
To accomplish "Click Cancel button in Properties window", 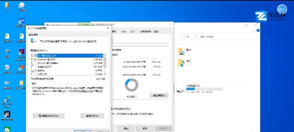I will pyautogui.click(x=145, y=128).
